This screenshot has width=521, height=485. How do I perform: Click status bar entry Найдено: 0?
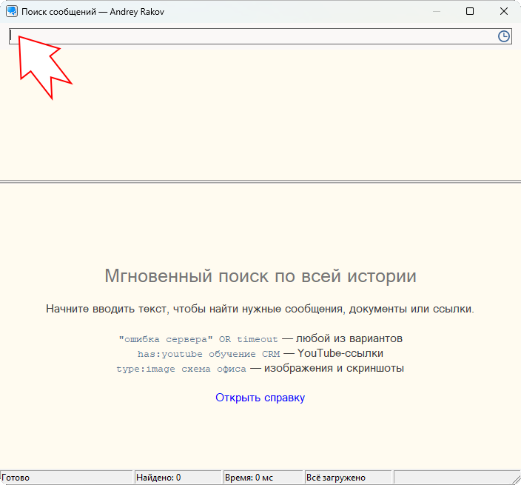(158, 478)
